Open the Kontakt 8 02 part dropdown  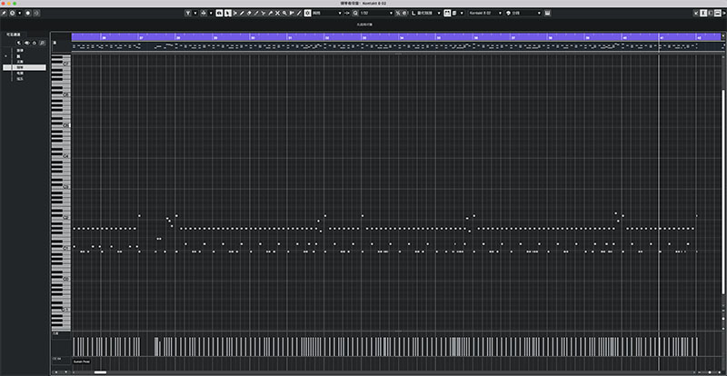click(x=485, y=13)
